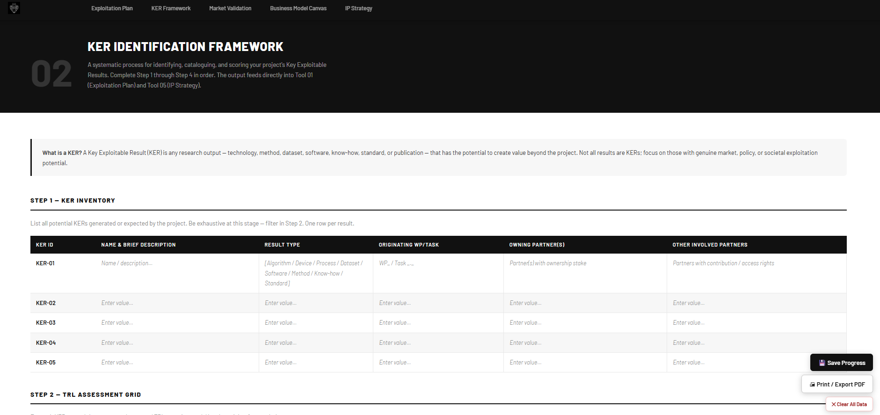Click Step 2 – TRL Assessment Grid heading
The image size is (880, 415).
pos(86,394)
